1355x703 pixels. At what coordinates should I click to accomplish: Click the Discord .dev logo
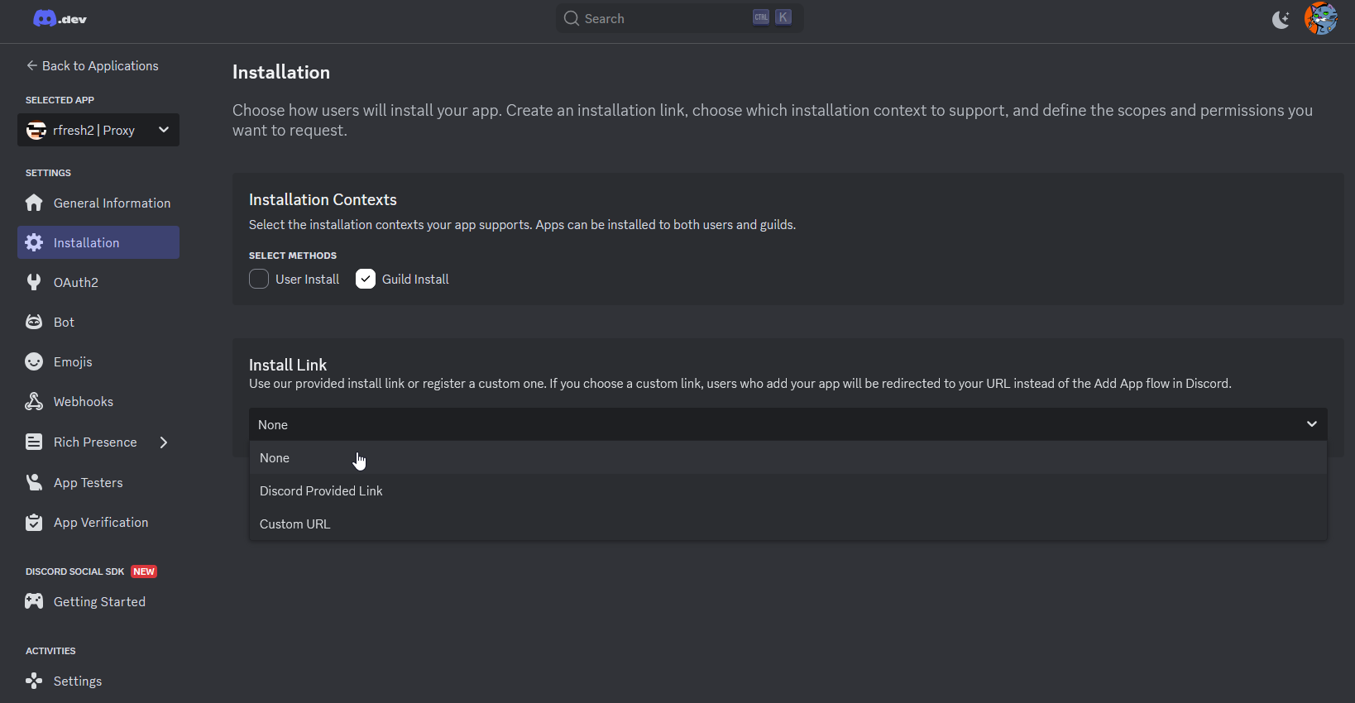[x=60, y=18]
